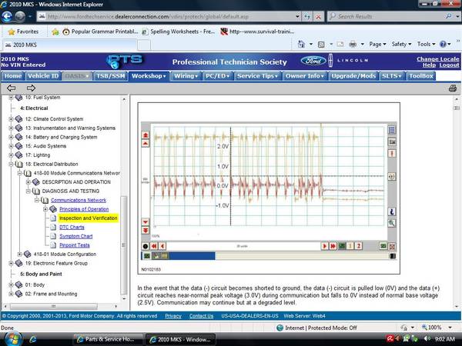The height and width of the screenshot is (346, 462).
Task: Open the DTC Charts link
Action: 72,227
